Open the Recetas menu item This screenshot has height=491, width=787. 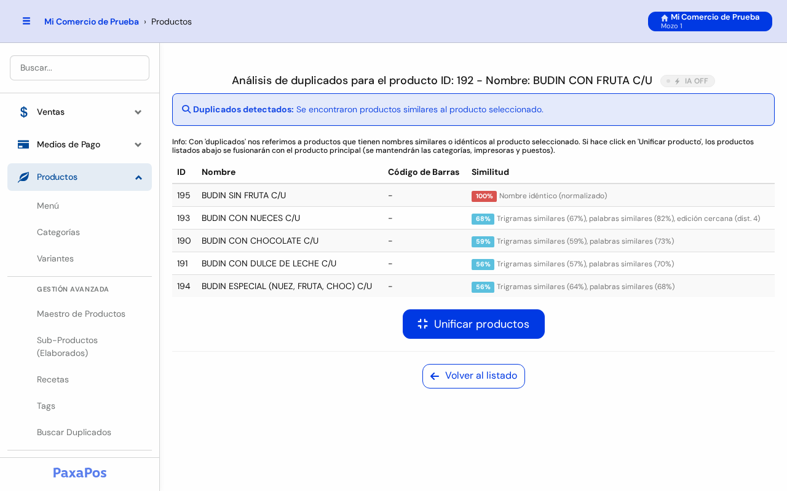tap(53, 379)
